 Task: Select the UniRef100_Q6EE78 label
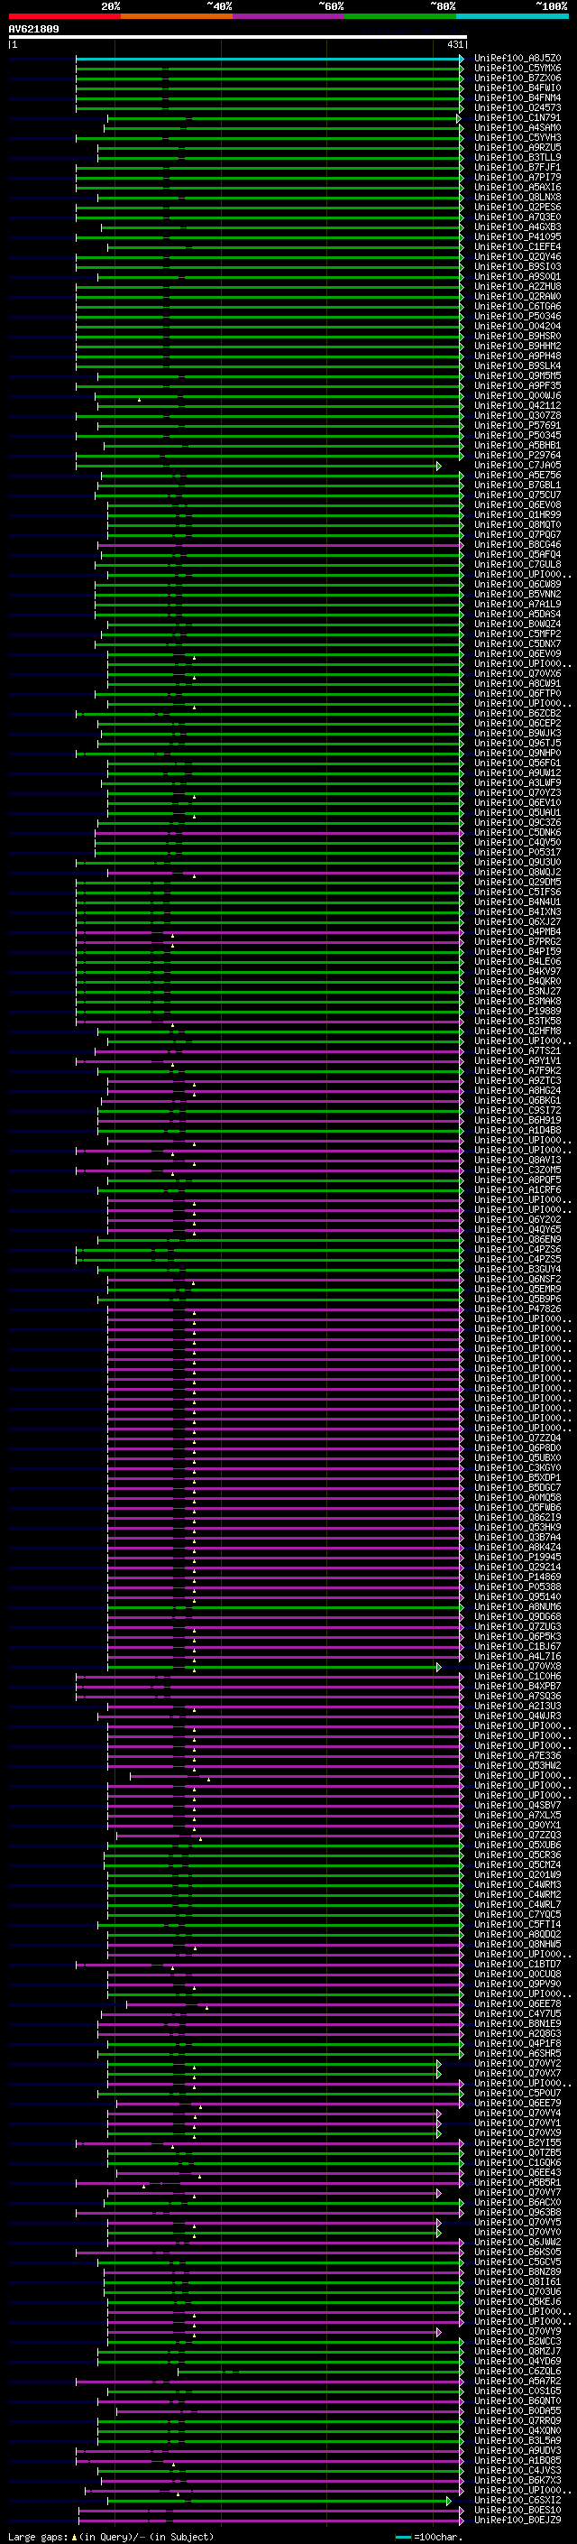(x=517, y=2003)
